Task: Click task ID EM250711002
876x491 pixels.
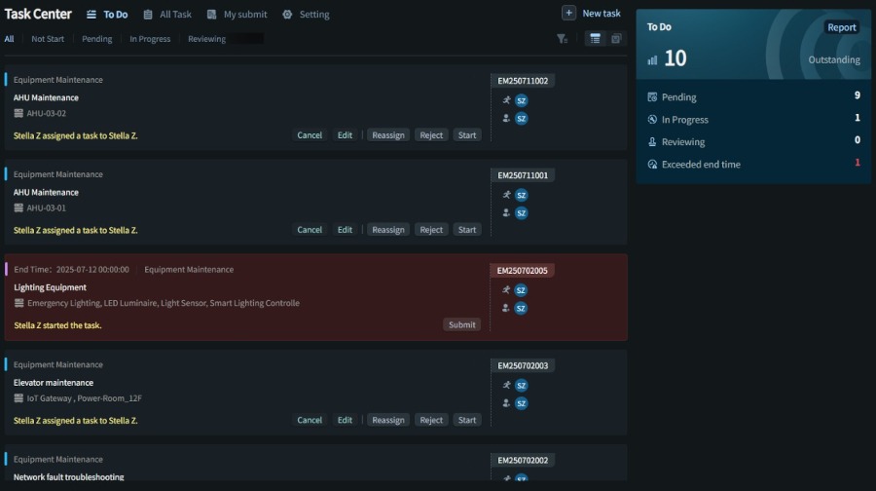Action: point(523,81)
